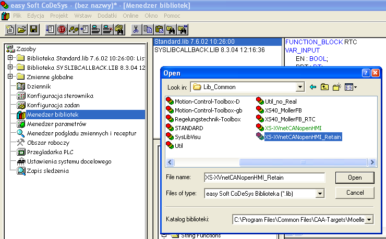Viewport: 386px width, 239px height.
Task: Open the Katalog biblioteki dropdown
Action: click(369, 220)
